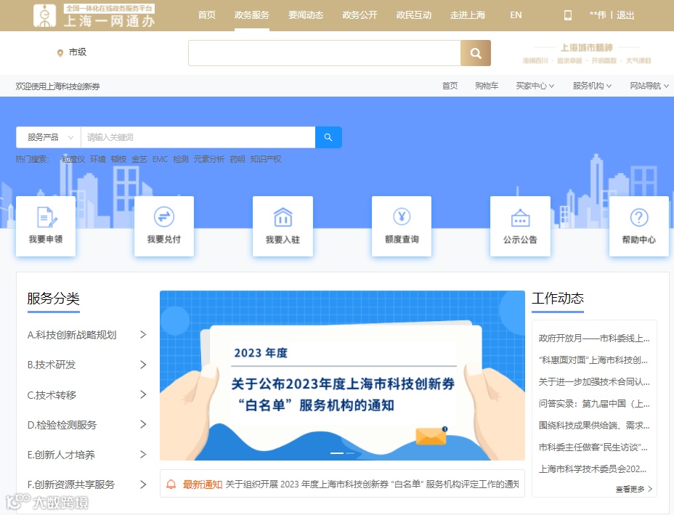Select the second carousel indicator dash
The width and height of the screenshot is (674, 515).
[350, 453]
